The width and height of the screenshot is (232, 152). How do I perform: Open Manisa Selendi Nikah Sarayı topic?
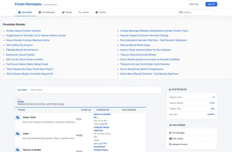coord(135,45)
